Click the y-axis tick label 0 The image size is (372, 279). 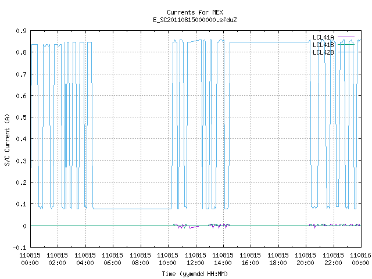click(x=24, y=226)
